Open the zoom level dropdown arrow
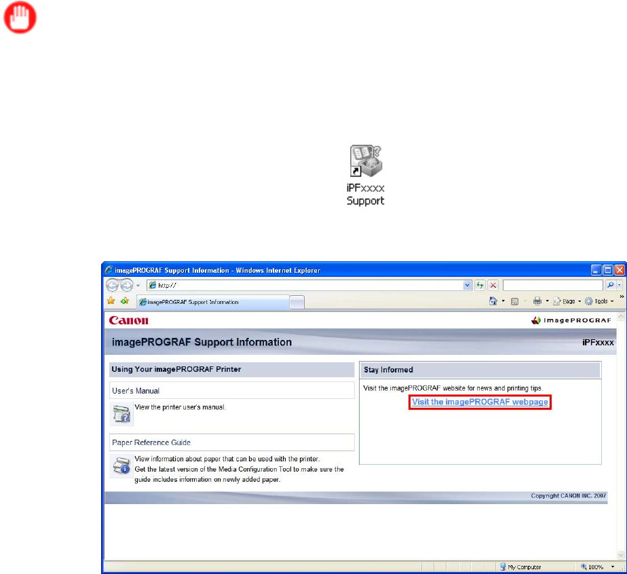Image resolution: width=627 pixels, height=574 pixels. point(613,567)
